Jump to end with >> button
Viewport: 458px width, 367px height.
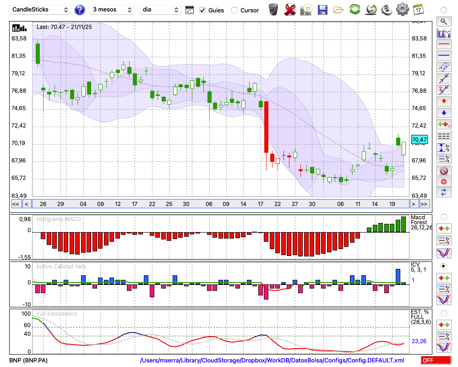click(425, 204)
